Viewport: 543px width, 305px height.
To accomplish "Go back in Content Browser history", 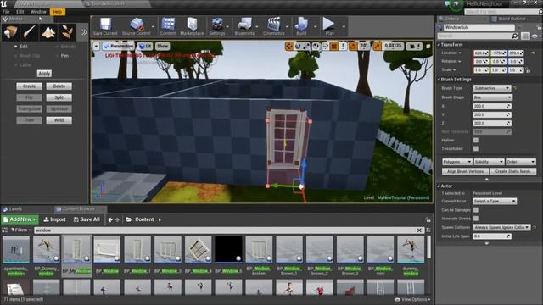I will point(110,219).
